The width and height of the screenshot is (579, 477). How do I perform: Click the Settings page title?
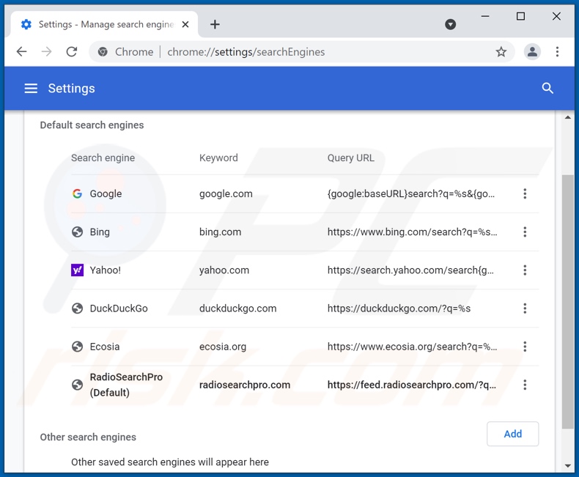71,88
